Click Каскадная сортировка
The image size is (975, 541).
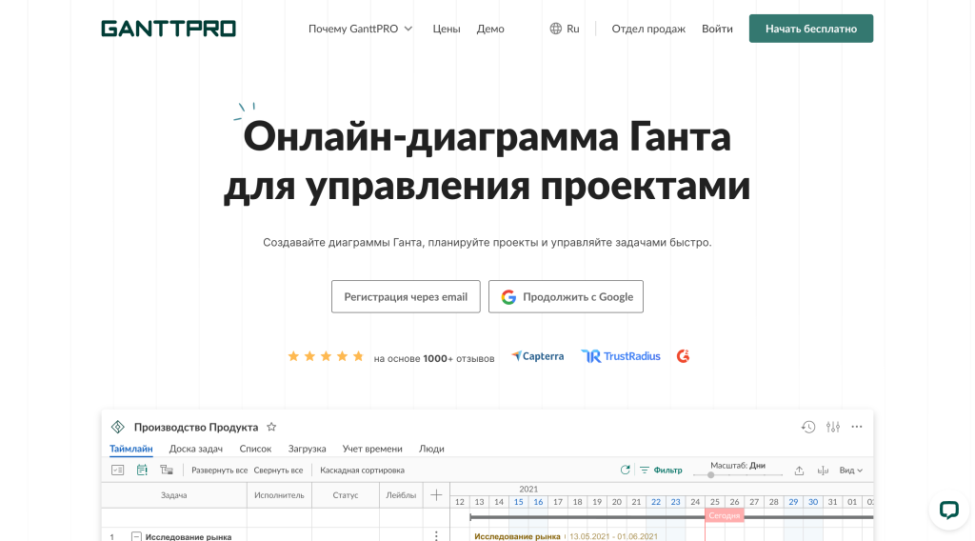(362, 471)
